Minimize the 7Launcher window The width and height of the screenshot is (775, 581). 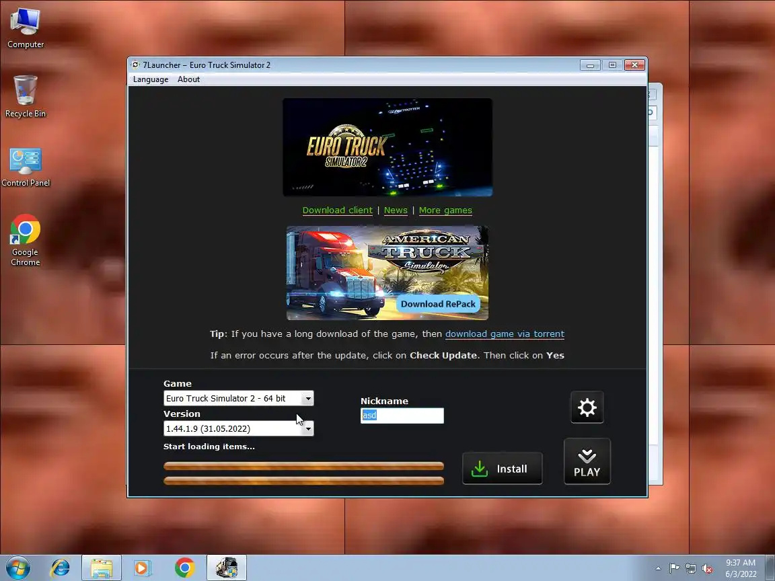click(589, 65)
